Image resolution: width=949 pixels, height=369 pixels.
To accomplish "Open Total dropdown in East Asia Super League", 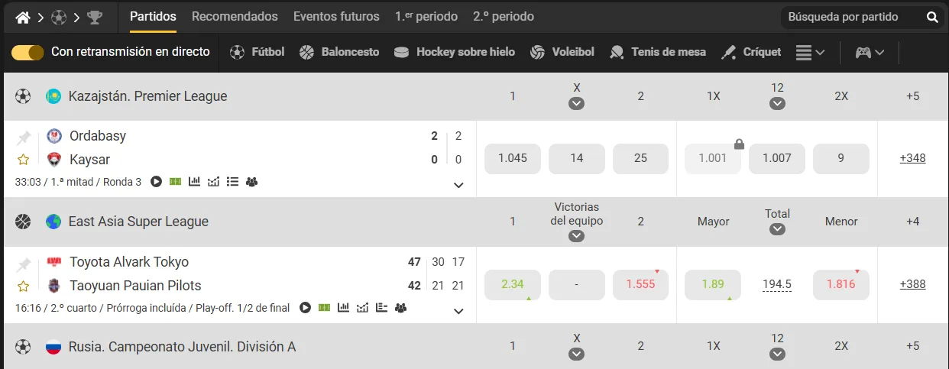I will [x=777, y=228].
